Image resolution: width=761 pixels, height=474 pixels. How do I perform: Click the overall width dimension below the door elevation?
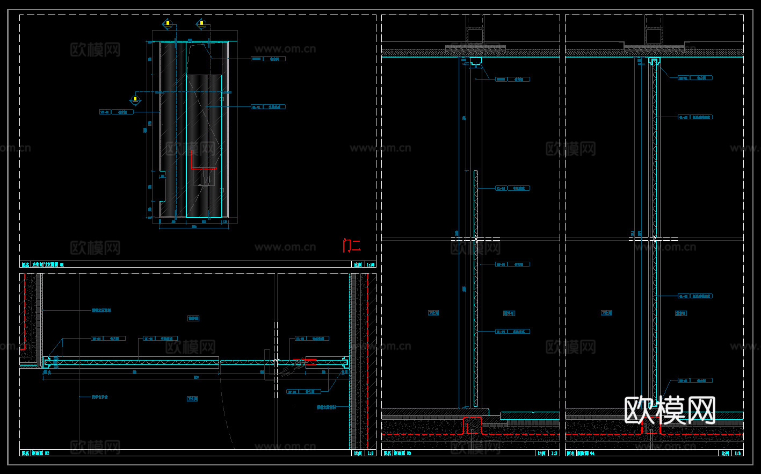point(194,227)
